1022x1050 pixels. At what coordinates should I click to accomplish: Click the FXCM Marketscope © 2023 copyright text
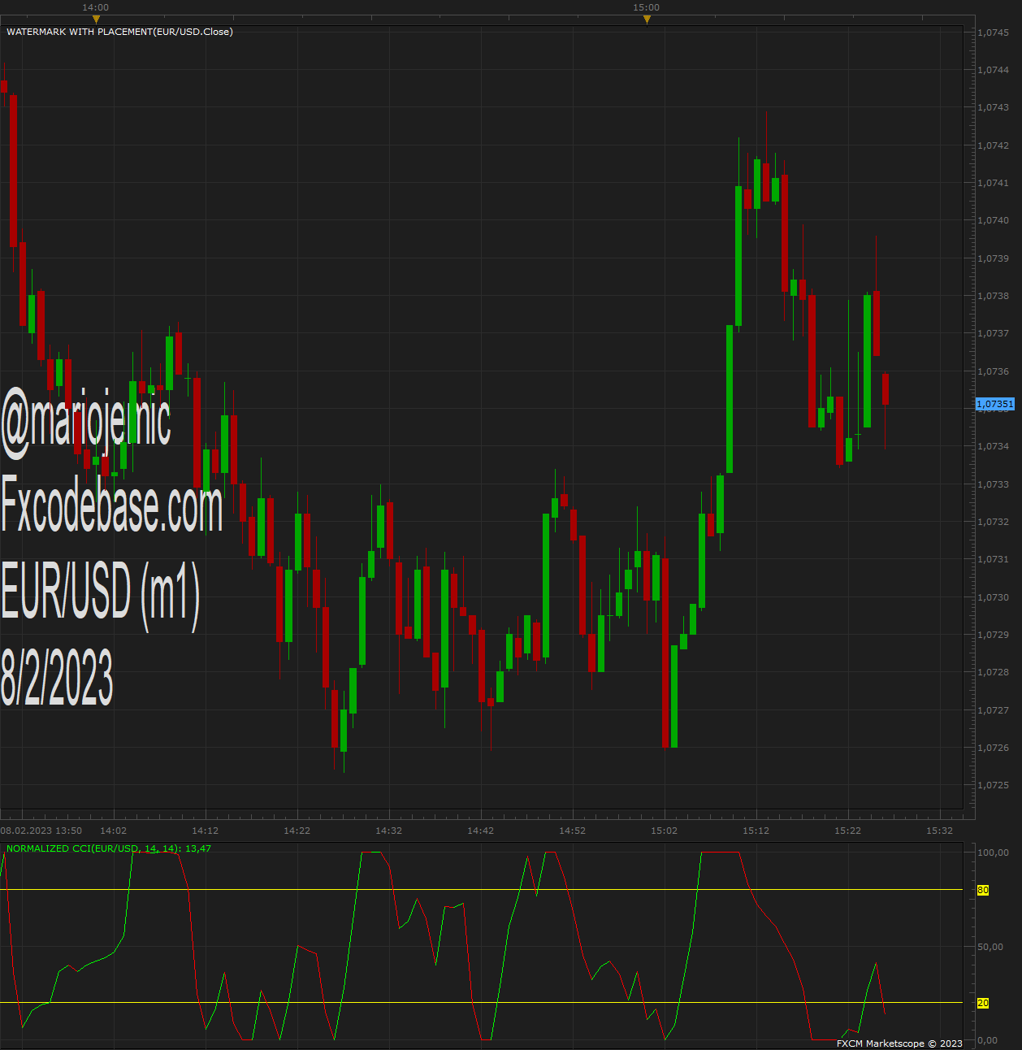[899, 1043]
